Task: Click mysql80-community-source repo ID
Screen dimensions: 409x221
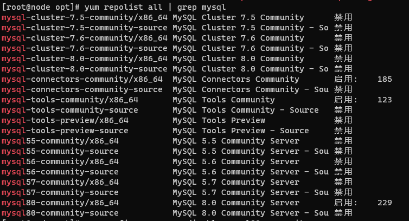Action: pyautogui.click(x=60, y=213)
